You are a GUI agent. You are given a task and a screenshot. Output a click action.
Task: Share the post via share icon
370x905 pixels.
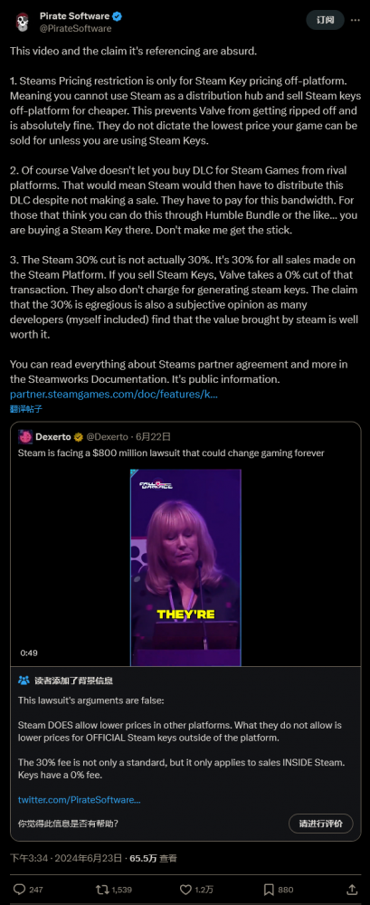tap(352, 890)
